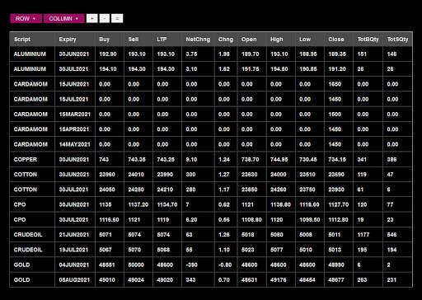
Task: Click ALUMINIUM TotBQty value 151
Action: (x=362, y=54)
